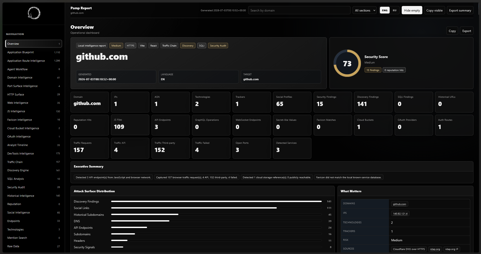This screenshot has height=254, width=481.
Task: Toggle the Hide empty button
Action: point(412,10)
